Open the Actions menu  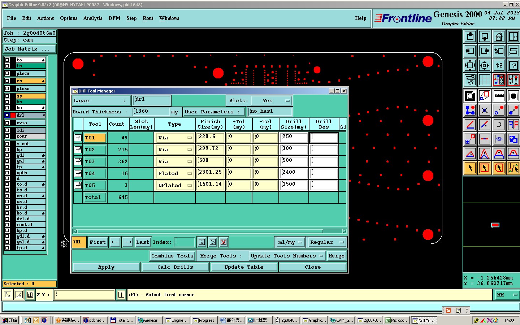(45, 18)
